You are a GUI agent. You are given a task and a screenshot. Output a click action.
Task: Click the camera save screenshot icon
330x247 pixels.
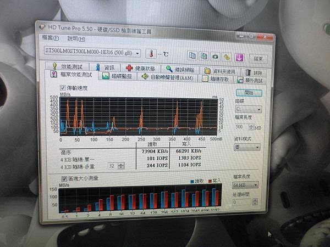tap(215, 57)
